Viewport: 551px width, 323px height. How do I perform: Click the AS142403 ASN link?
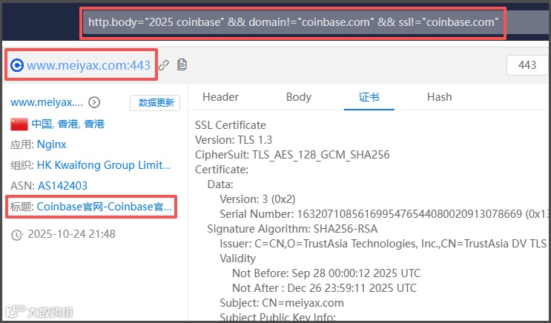click(62, 186)
